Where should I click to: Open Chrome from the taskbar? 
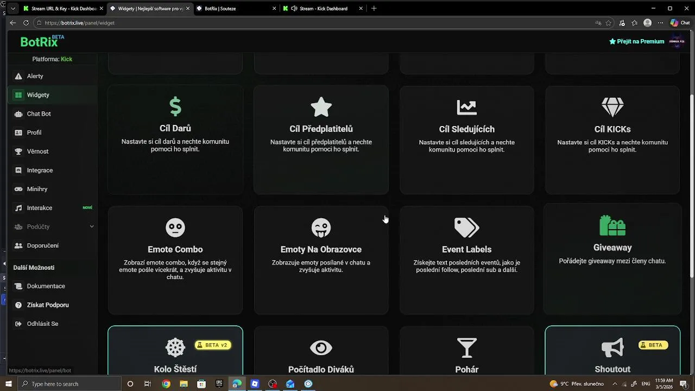[x=166, y=384]
